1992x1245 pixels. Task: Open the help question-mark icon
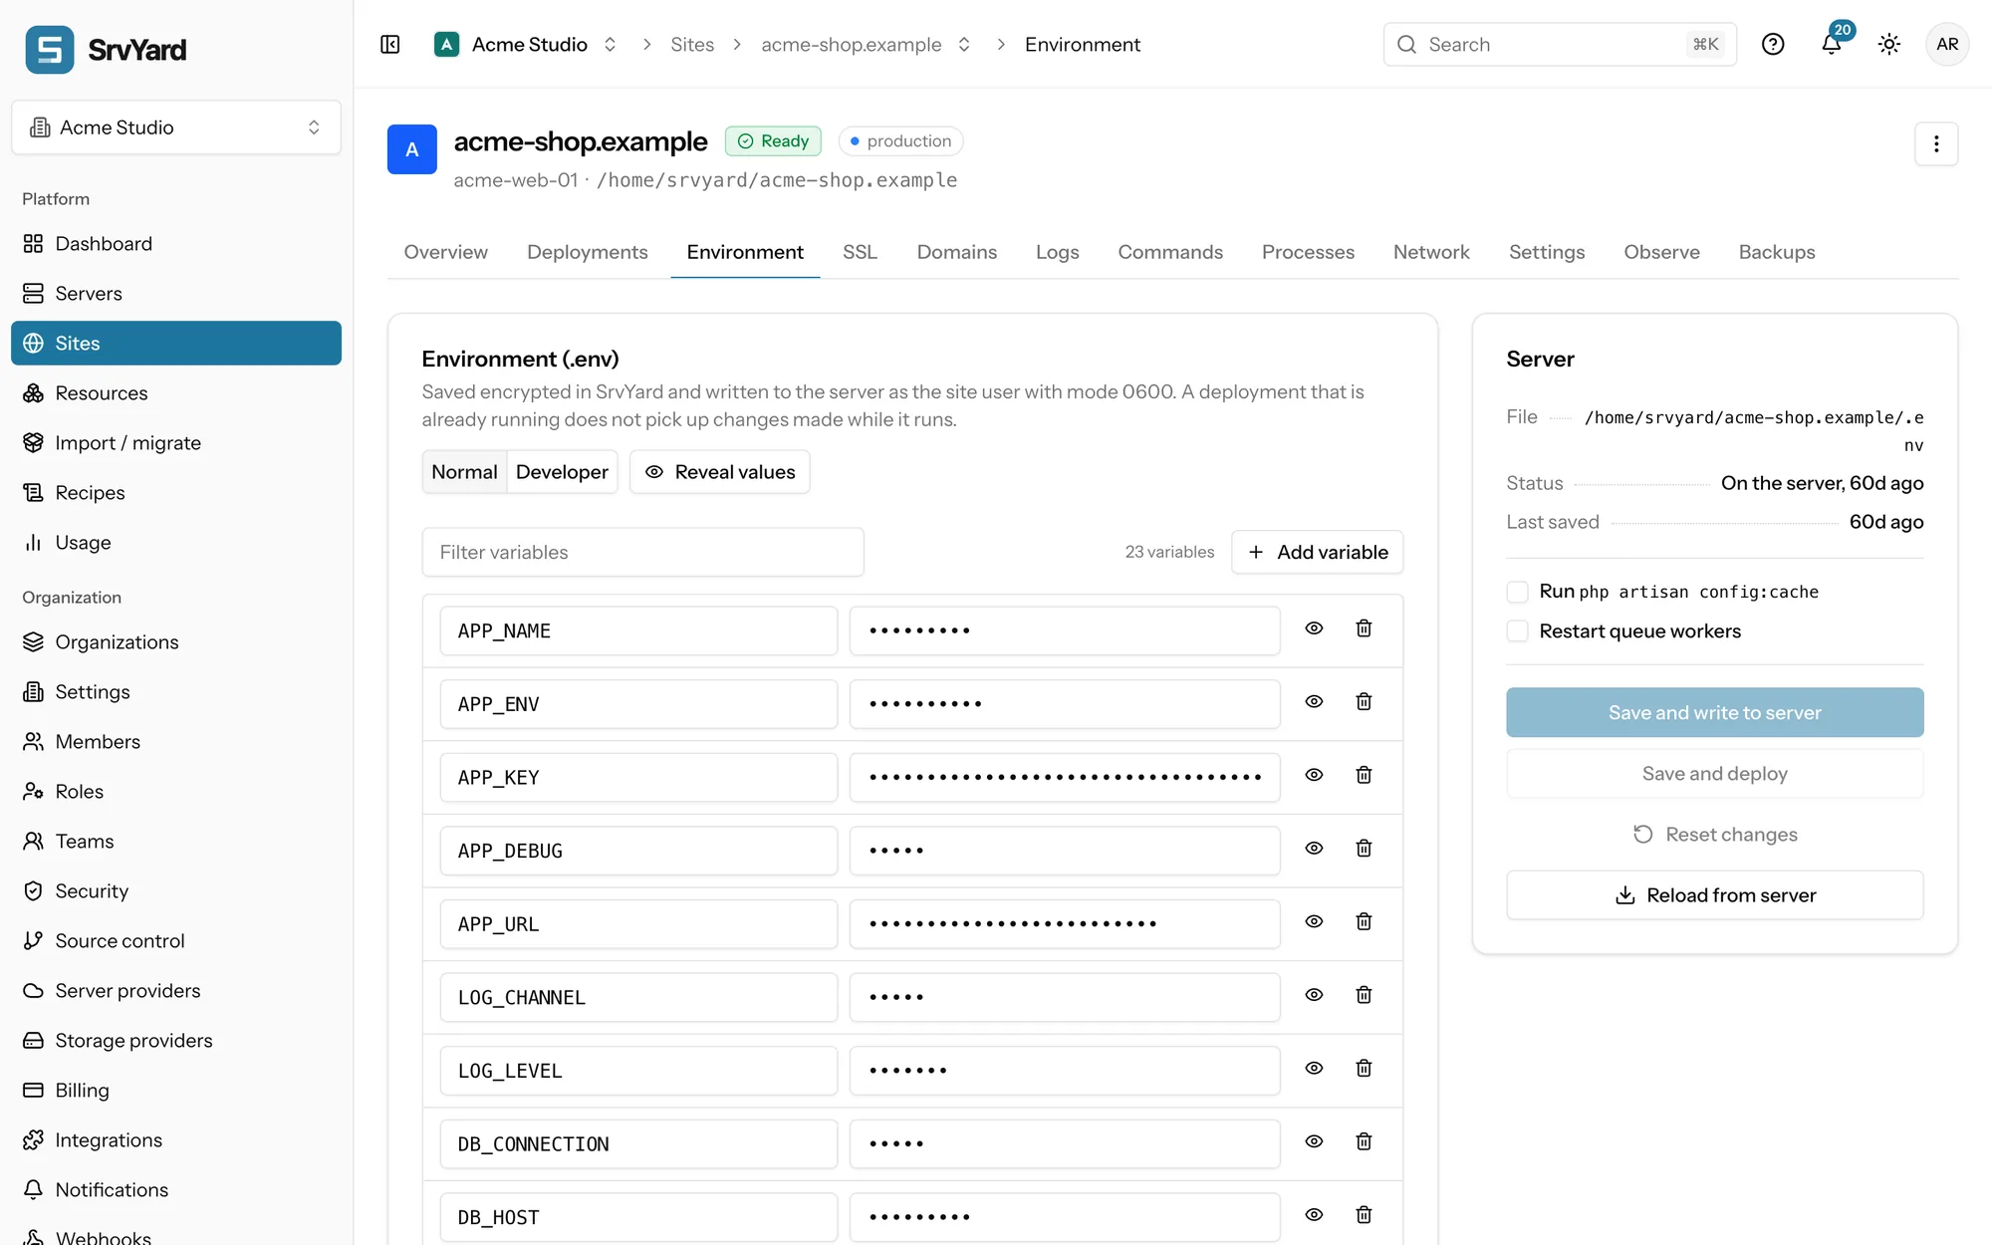(1773, 45)
